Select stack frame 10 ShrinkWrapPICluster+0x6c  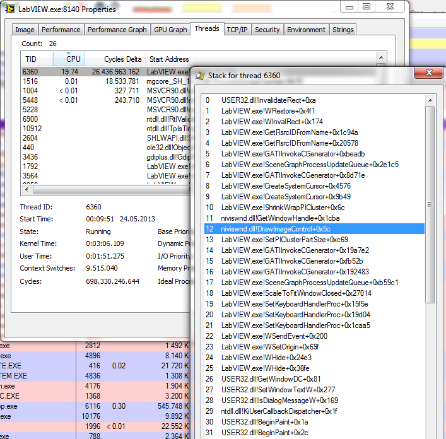314,208
